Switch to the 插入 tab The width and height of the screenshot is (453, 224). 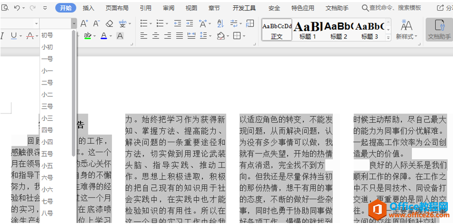click(88, 8)
